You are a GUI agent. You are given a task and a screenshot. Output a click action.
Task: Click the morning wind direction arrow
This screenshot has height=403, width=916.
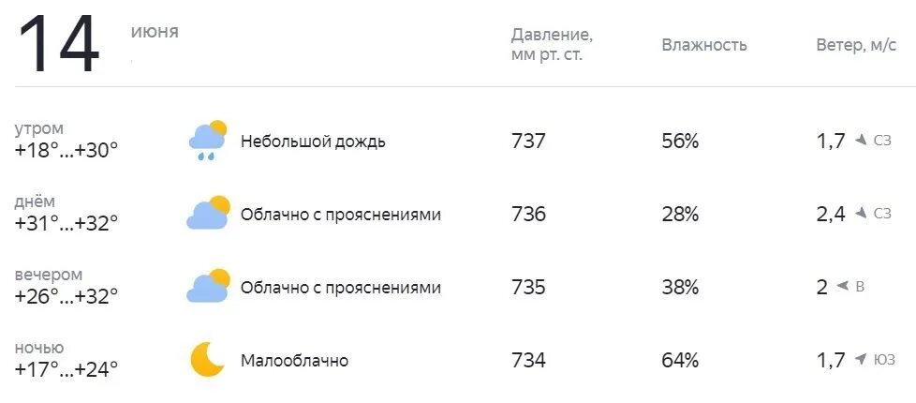(x=862, y=141)
